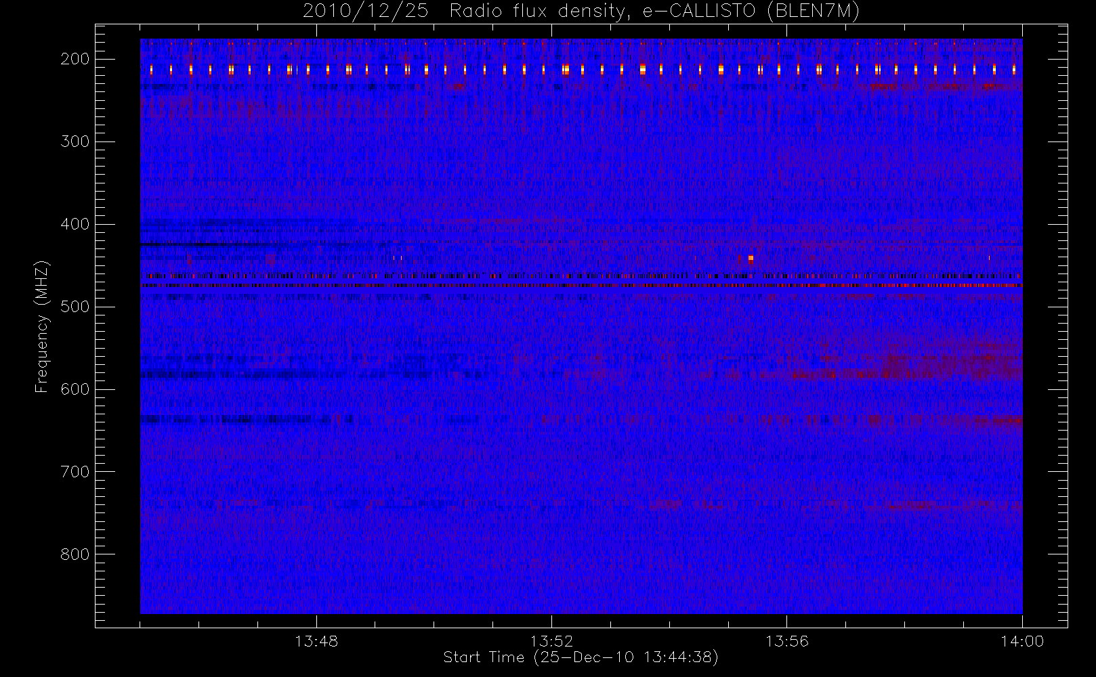1096x677 pixels.
Task: Click the 'Start Time (25-Dec-10 13:44:38)' axis label
Action: tap(581, 657)
